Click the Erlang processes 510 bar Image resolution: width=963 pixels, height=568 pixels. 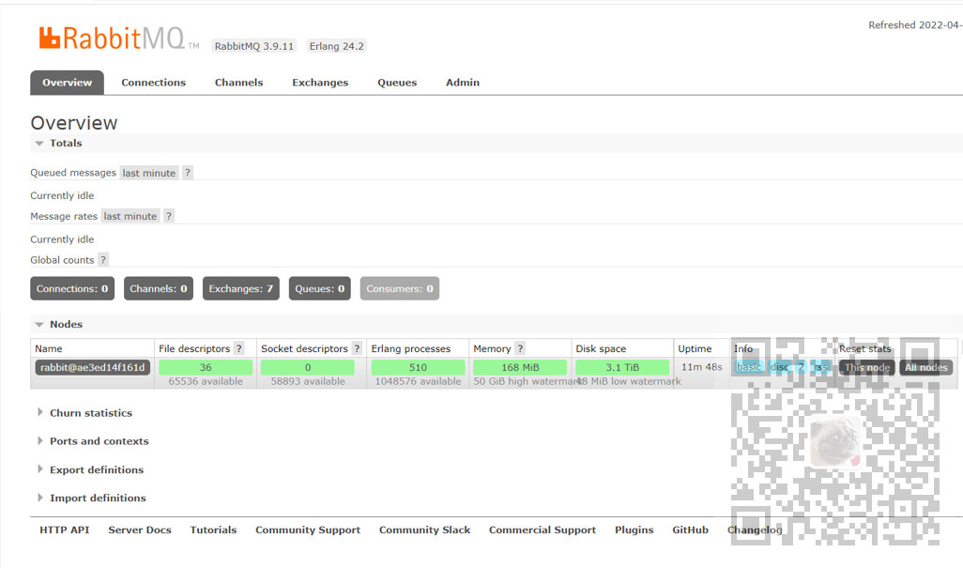[418, 367]
